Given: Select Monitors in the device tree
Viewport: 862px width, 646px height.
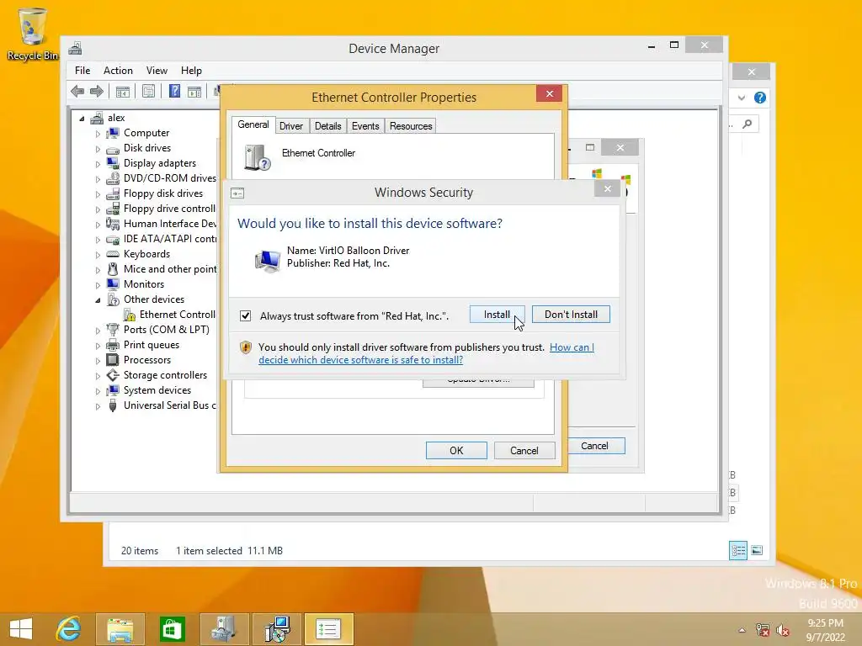Looking at the screenshot, I should point(143,284).
